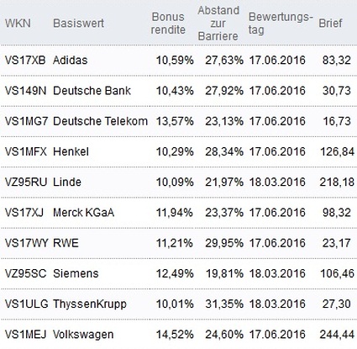Image resolution: width=357 pixels, height=349 pixels.
Task: Open WKN VZ95SC link
Action: 25,273
